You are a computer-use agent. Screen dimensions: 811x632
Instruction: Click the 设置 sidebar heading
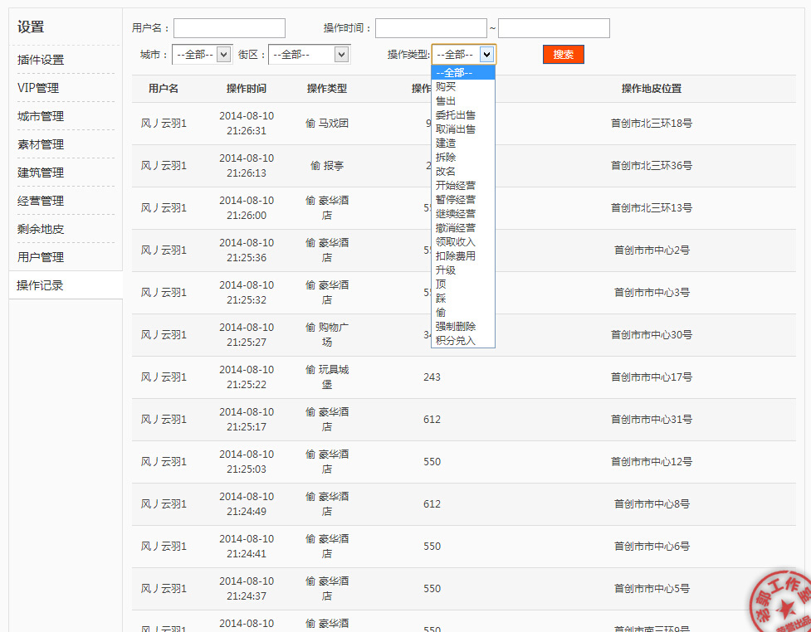coord(31,27)
